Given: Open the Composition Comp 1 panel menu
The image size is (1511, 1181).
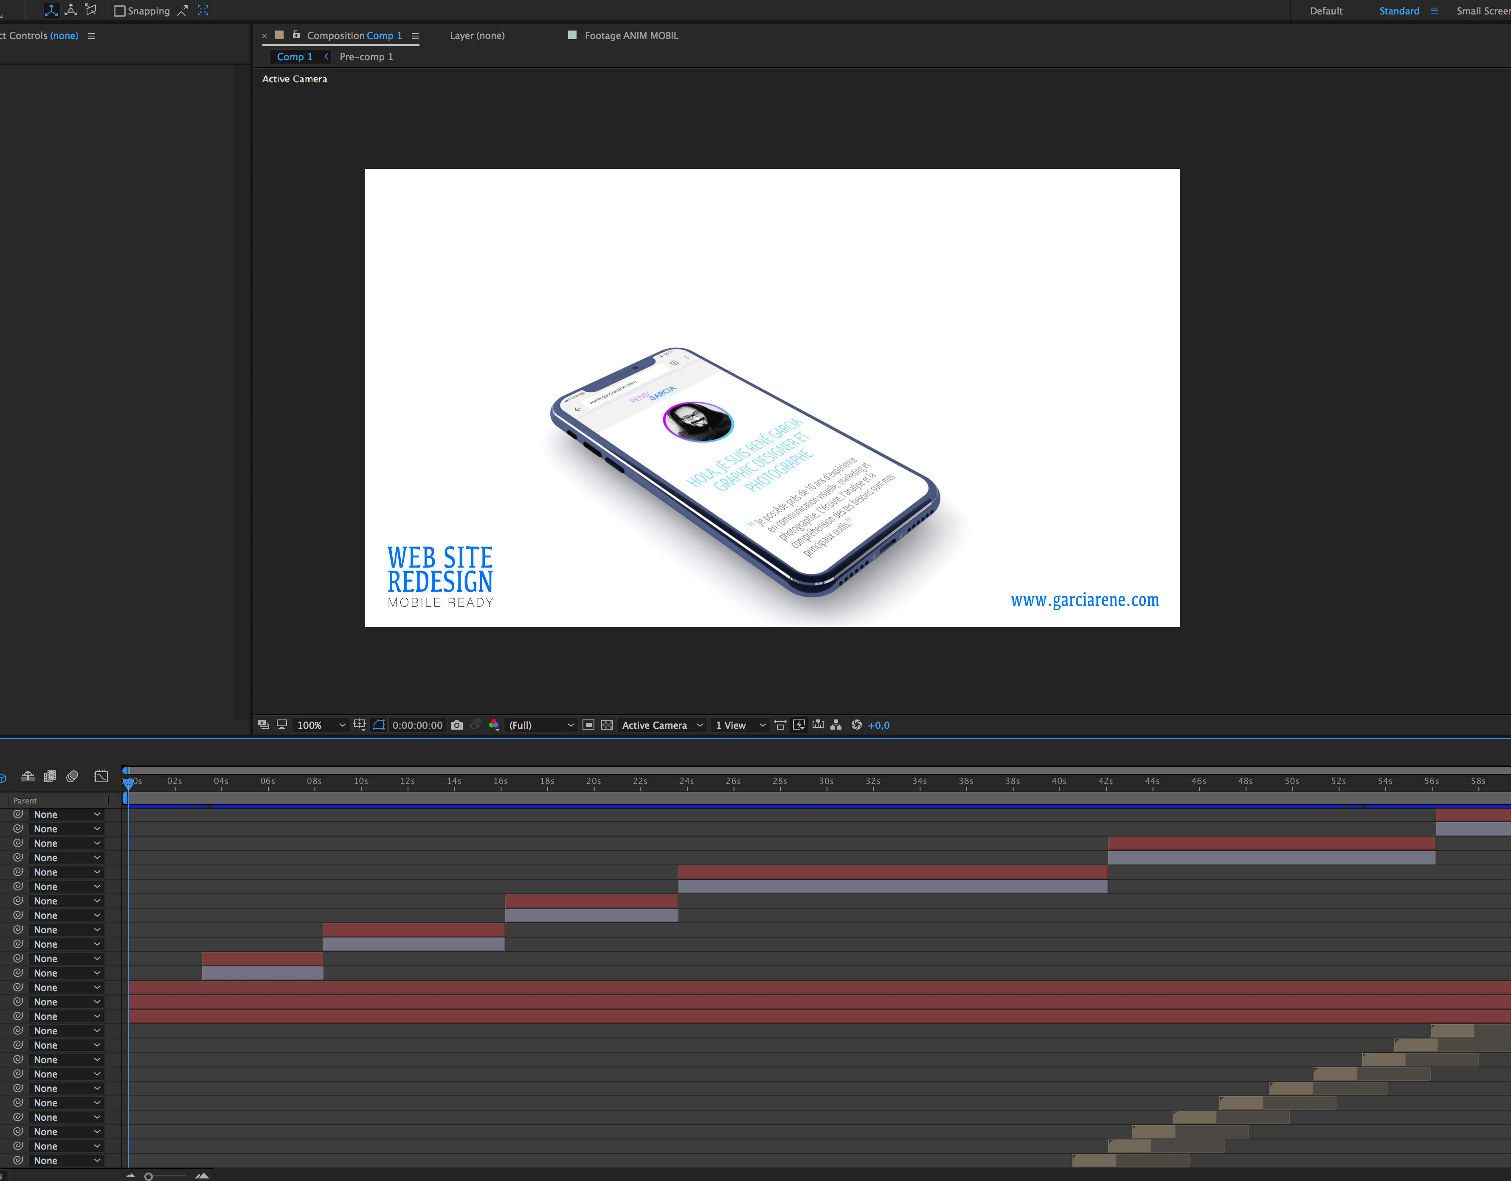Looking at the screenshot, I should coord(415,36).
